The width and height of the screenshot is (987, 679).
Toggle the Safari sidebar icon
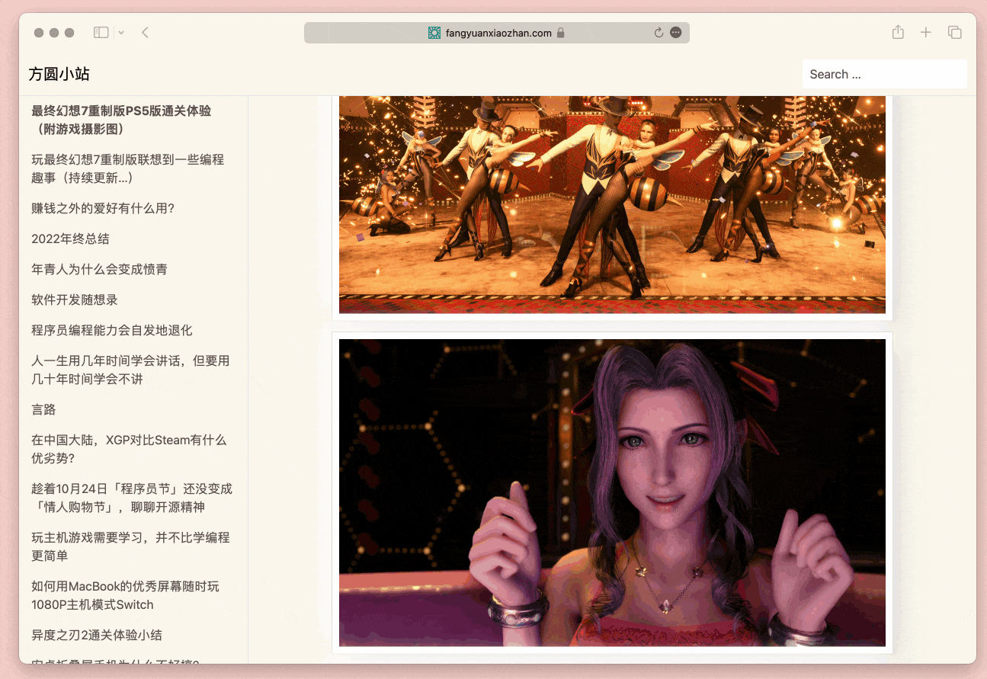[101, 33]
